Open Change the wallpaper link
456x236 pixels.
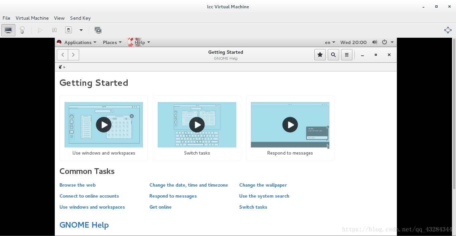point(263,185)
